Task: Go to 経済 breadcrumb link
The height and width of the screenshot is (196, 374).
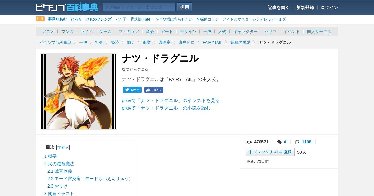Action: click(115, 42)
